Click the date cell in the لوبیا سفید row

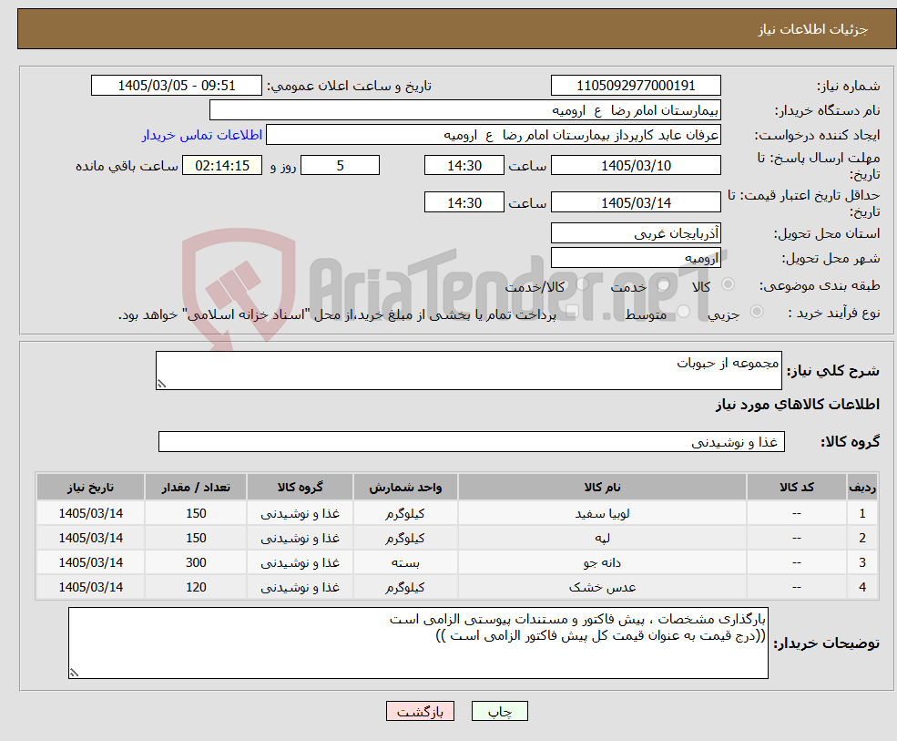click(90, 514)
